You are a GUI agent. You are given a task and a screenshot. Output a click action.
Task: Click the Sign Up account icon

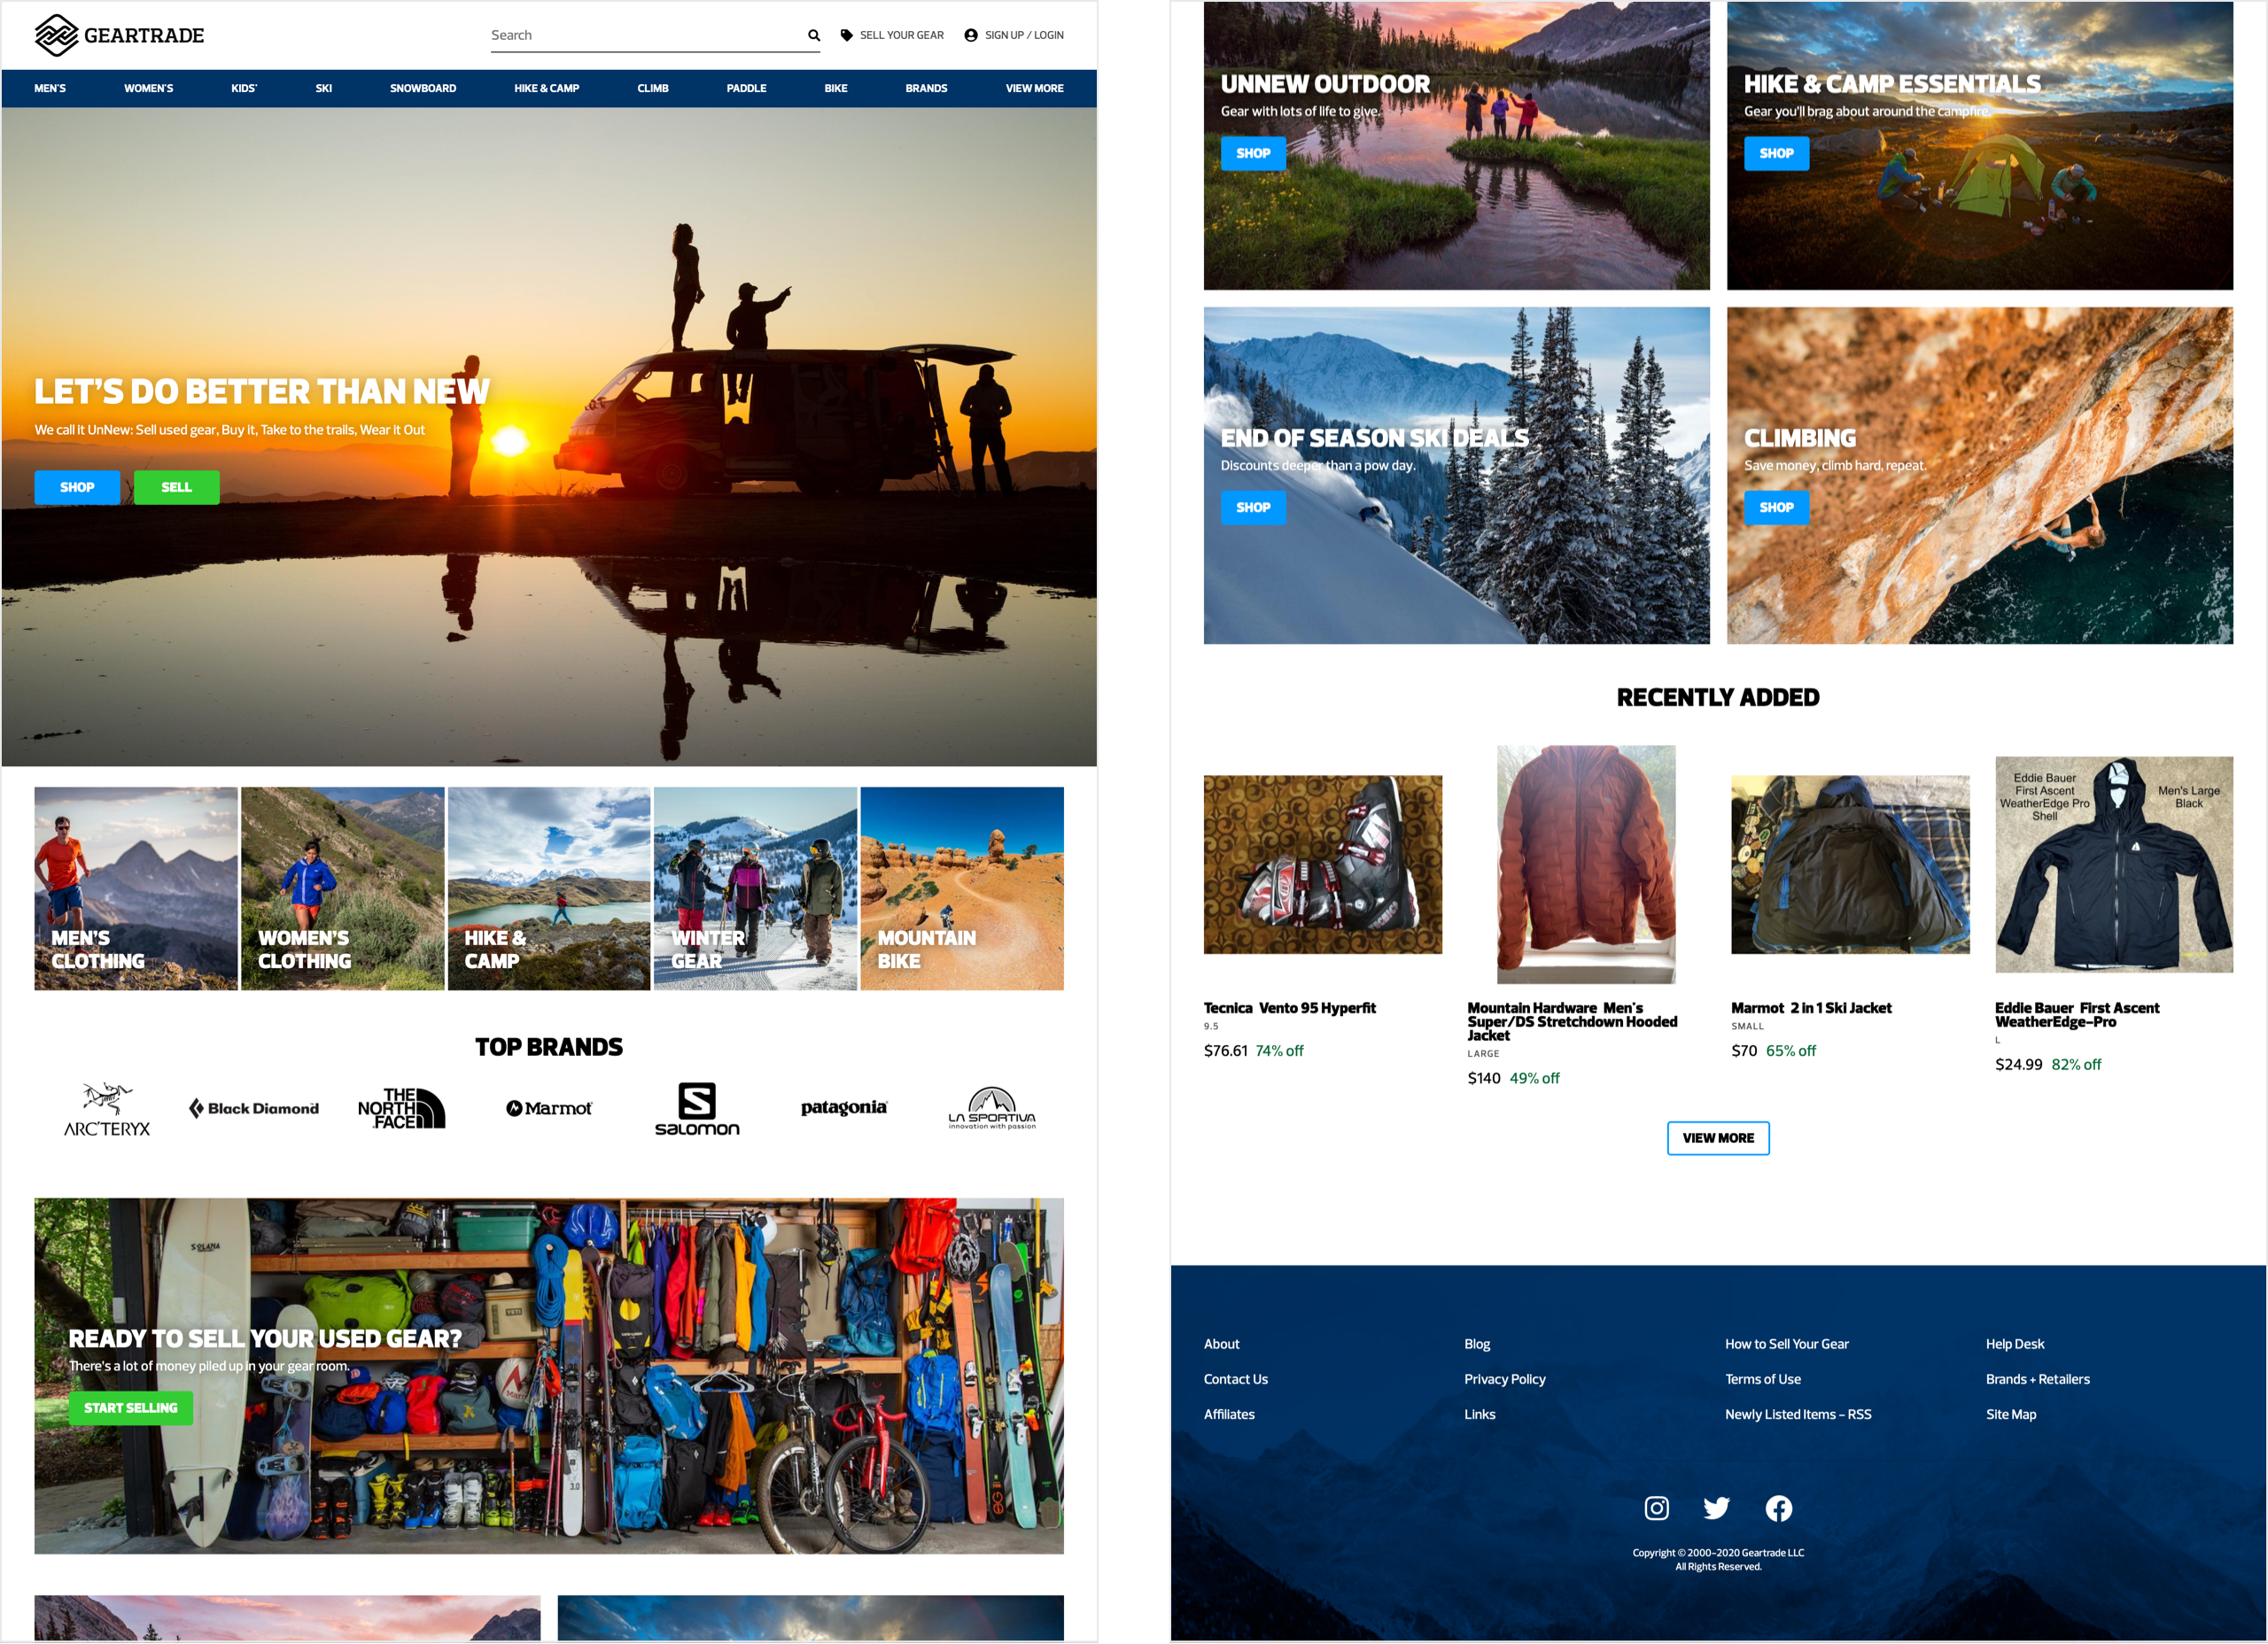(970, 35)
